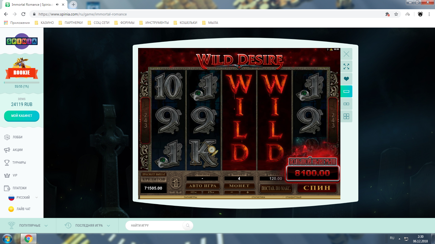
Task: Close the Immortal Romance game window
Action: click(x=346, y=54)
